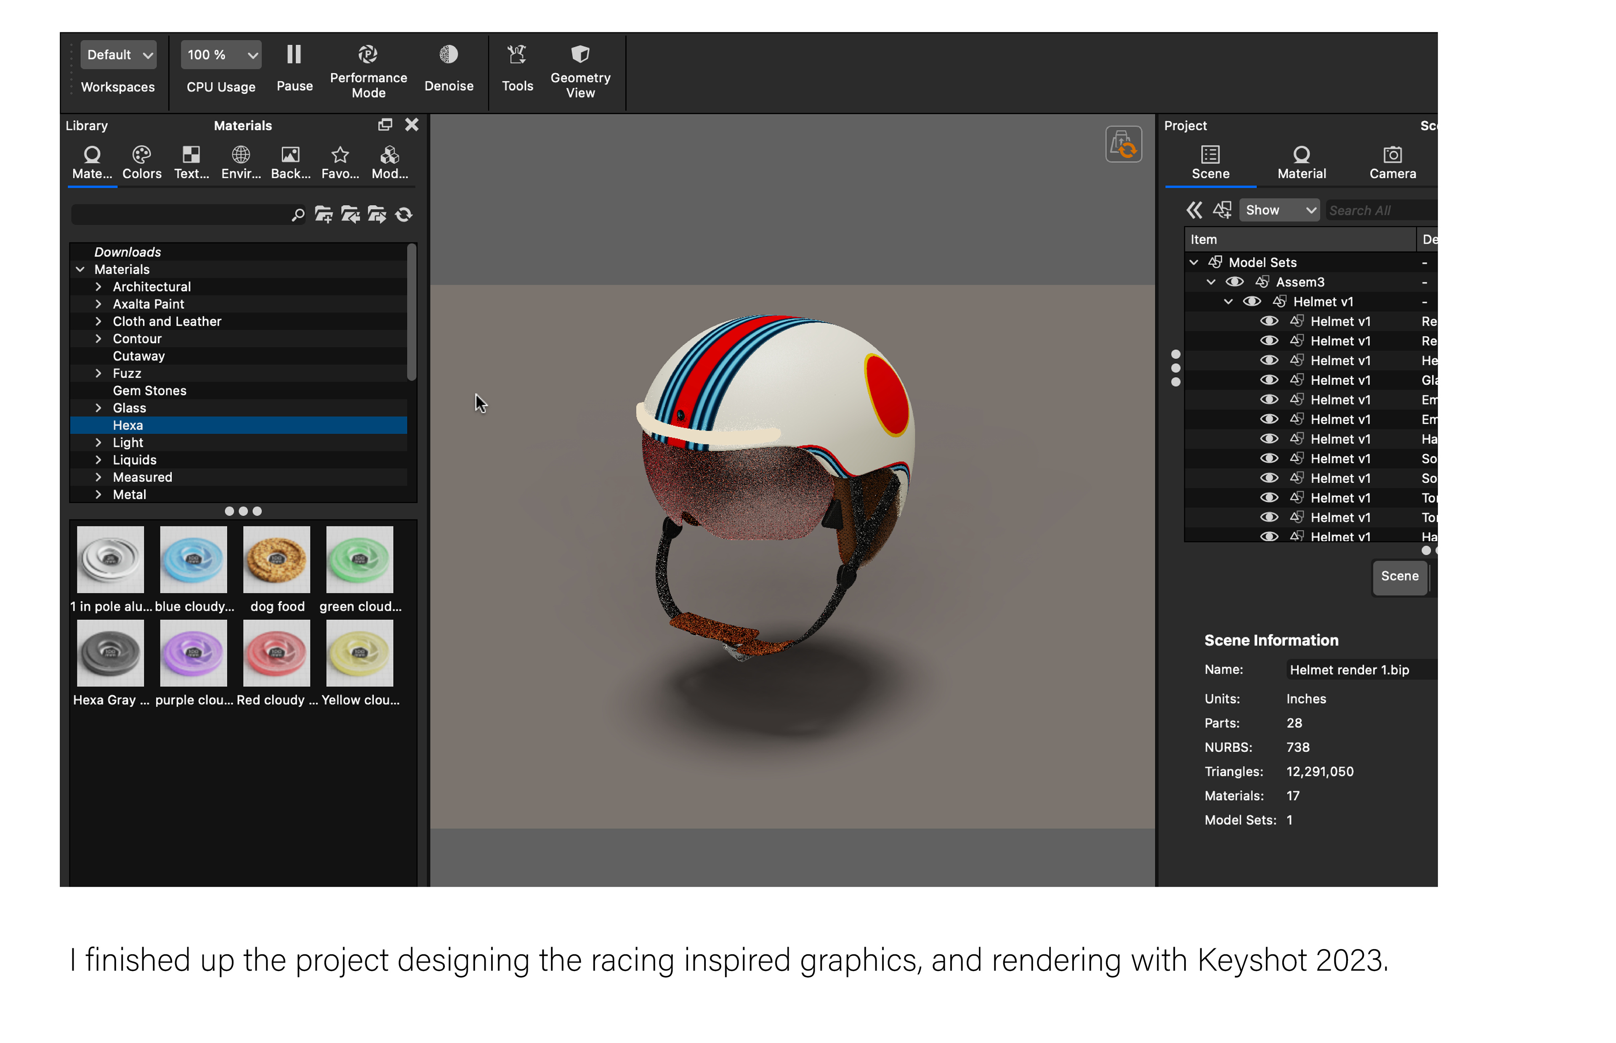Image resolution: width=1616 pixels, height=1043 pixels.
Task: Open the Show dropdown in Scene panel
Action: 1278,210
